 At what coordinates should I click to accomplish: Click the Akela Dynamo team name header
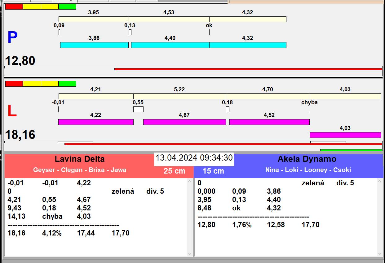coord(307,159)
